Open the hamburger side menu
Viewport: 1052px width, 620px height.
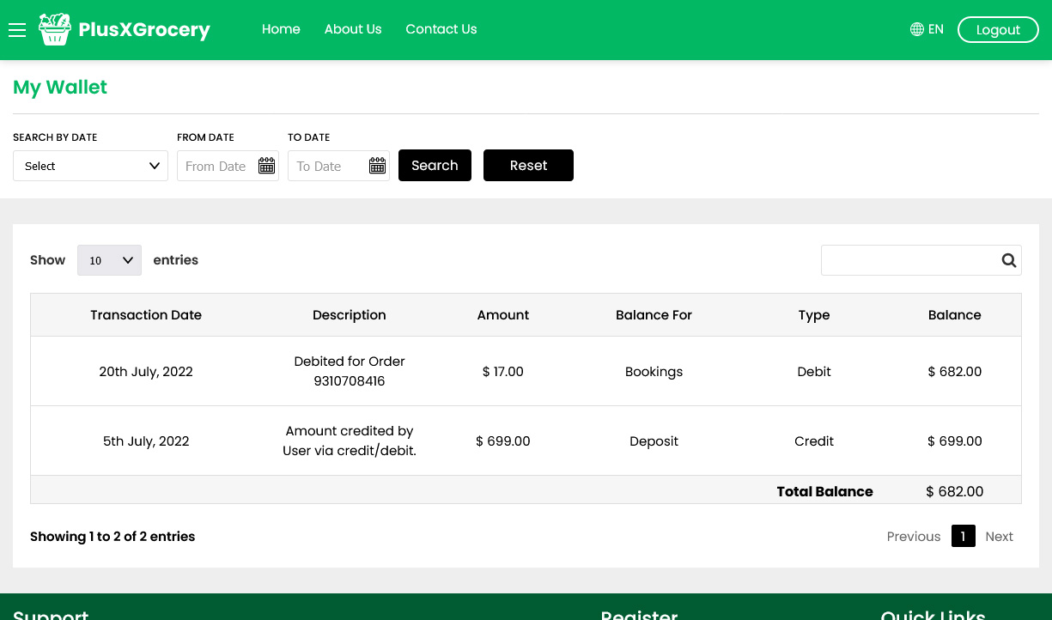point(17,30)
